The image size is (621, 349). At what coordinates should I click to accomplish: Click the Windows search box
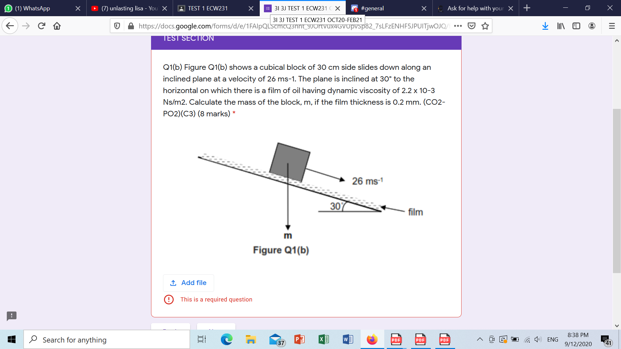107,340
